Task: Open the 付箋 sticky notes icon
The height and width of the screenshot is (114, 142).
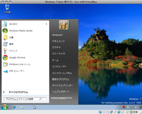Action: (5, 37)
